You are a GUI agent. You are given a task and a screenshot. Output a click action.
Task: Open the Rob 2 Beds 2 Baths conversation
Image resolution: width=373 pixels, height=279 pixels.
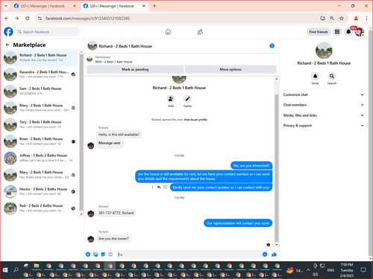40,208
